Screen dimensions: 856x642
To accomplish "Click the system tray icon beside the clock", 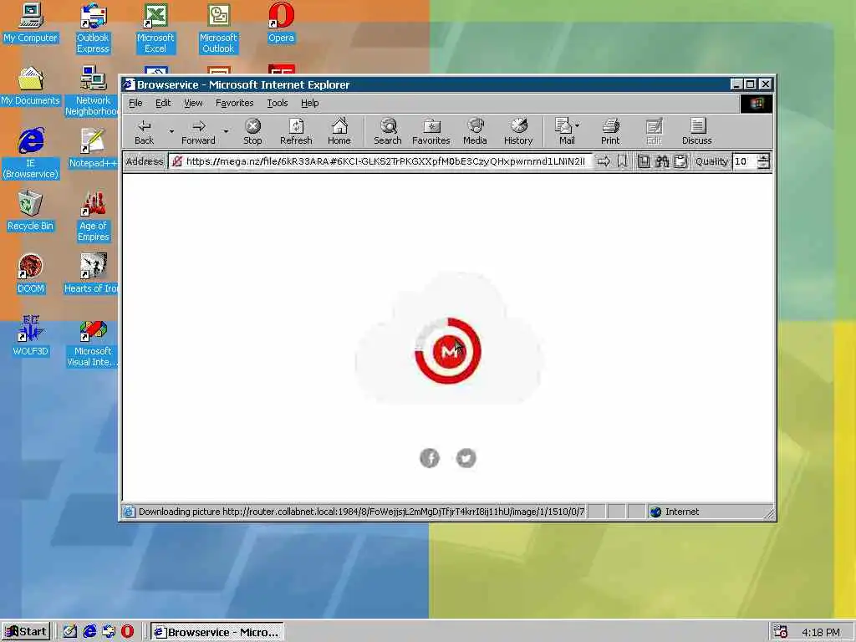I will [780, 632].
